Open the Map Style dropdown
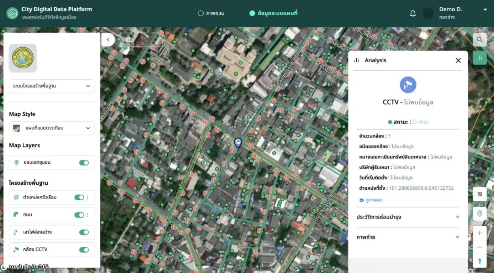494x273 pixels. point(52,128)
